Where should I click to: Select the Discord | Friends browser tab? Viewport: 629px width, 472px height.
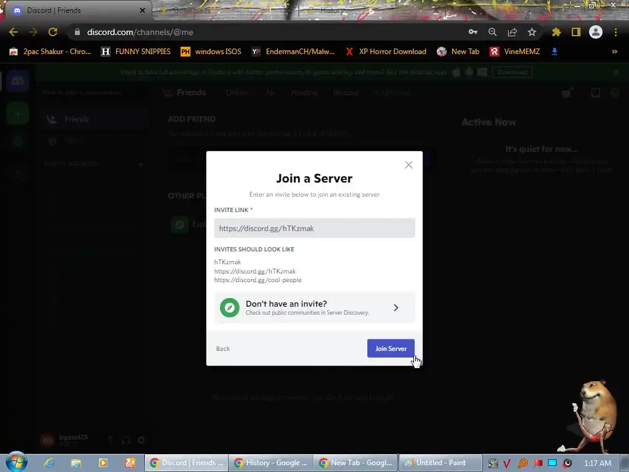[x=76, y=10]
